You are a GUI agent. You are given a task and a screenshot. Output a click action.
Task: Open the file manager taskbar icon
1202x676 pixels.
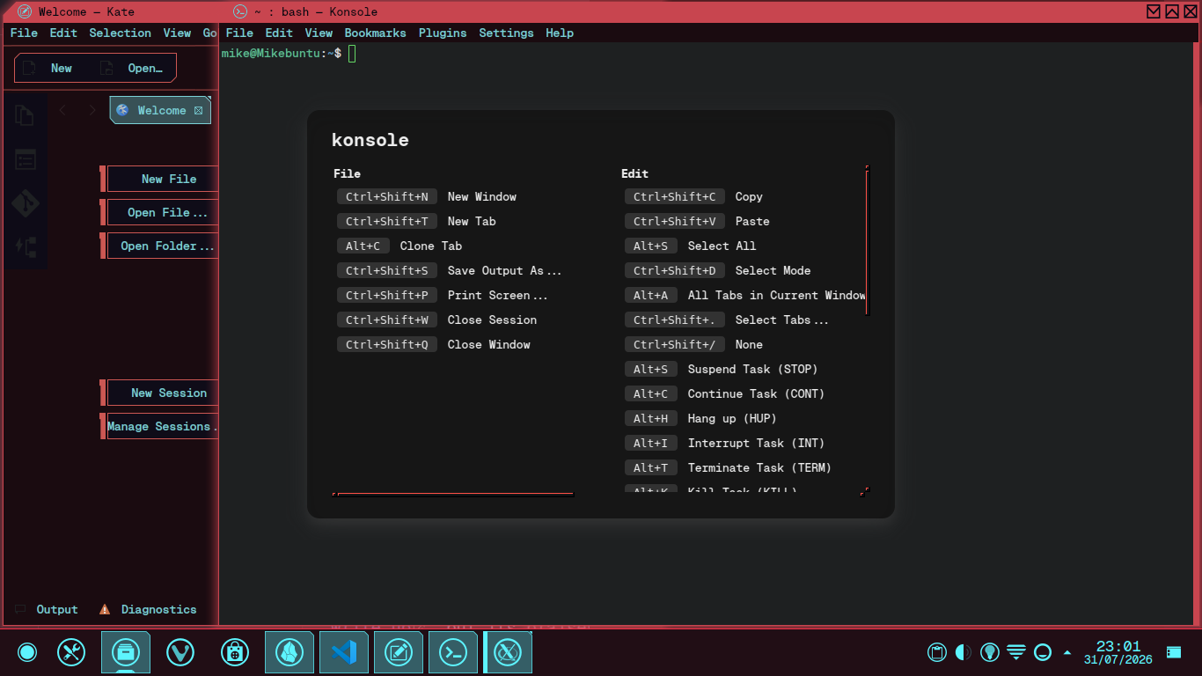126,652
